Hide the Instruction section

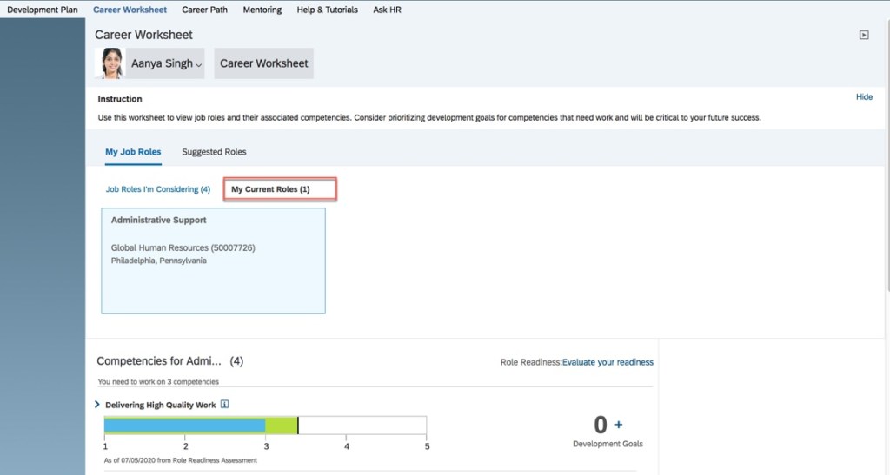click(x=864, y=97)
